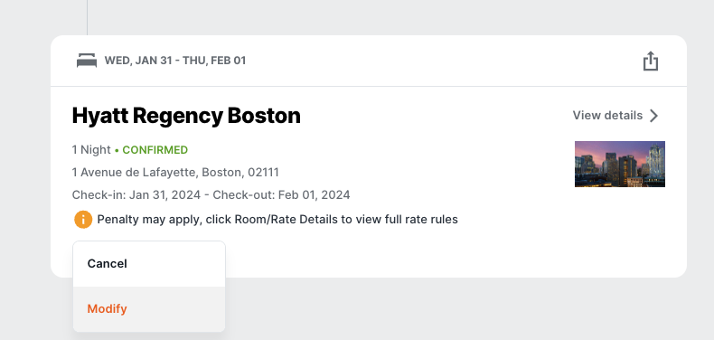
Task: Click the share icon on hotel card
Action: coord(651,61)
